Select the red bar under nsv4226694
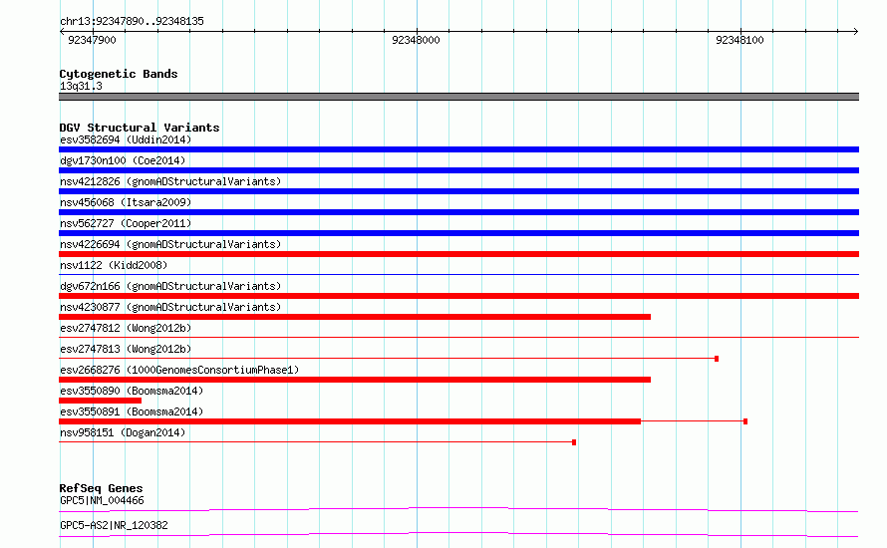887x548 pixels. 458,254
